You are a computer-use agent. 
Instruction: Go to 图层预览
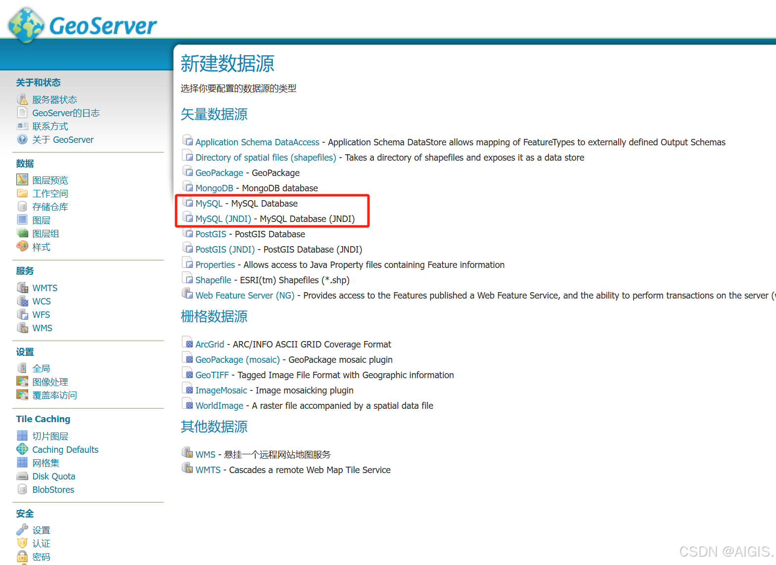(x=50, y=180)
